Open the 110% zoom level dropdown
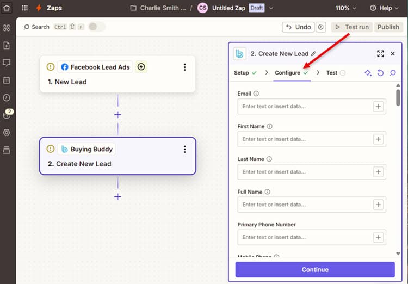 coord(345,8)
